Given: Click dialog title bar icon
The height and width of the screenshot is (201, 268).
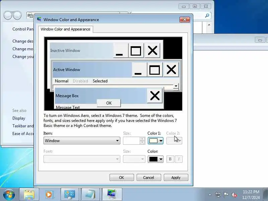Looking at the screenshot, I should tap(39, 19).
